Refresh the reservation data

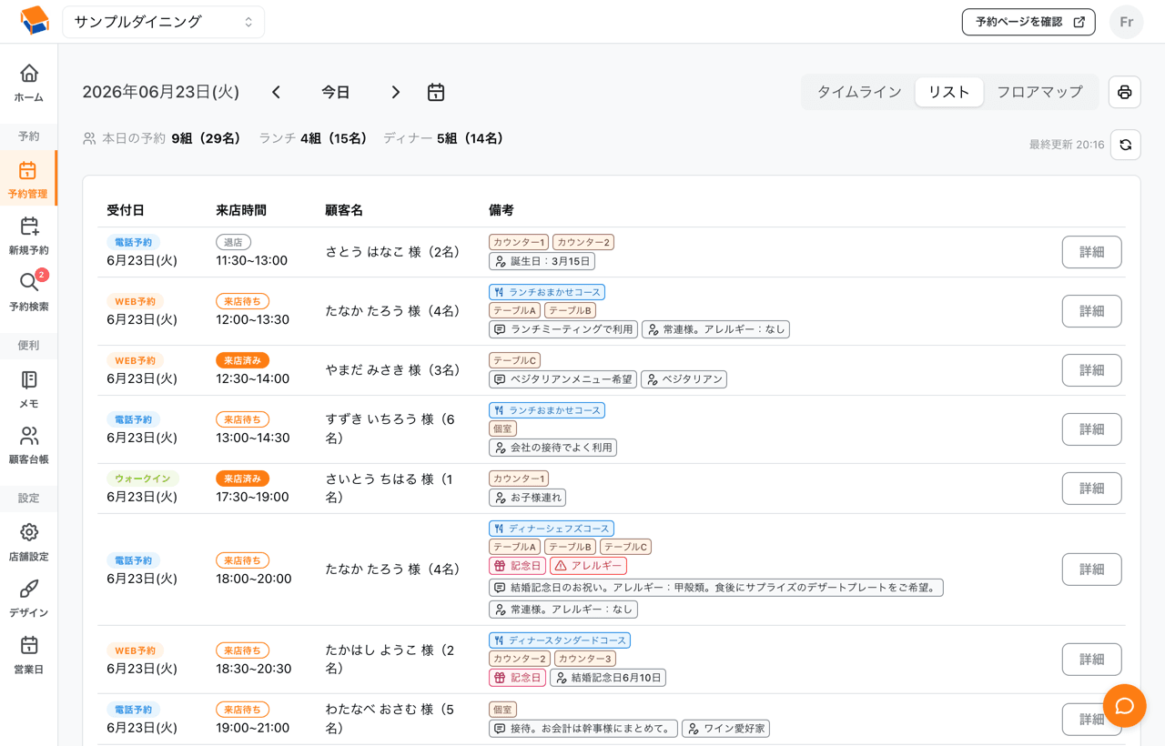pyautogui.click(x=1126, y=145)
